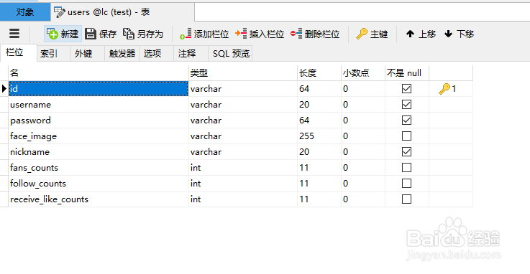Toggle not-null checkbox for password

click(x=406, y=121)
